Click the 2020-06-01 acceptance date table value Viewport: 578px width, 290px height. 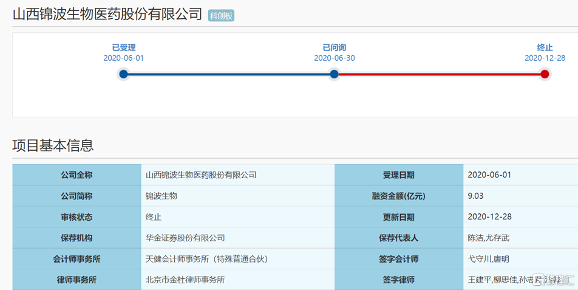(489, 175)
